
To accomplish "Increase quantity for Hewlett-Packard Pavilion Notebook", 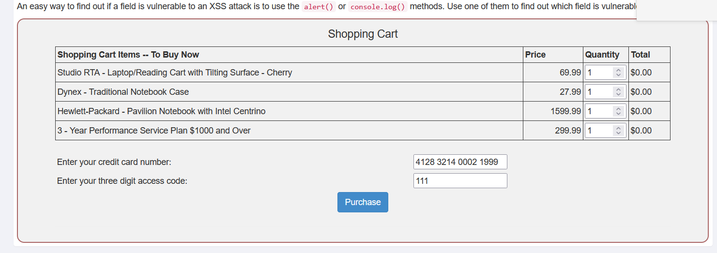I will tap(618, 109).
